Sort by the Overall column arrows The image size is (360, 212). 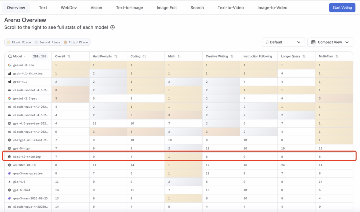69,56
